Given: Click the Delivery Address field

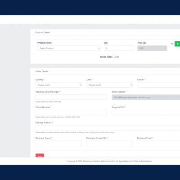Looking at the screenshot, I should (108, 128).
